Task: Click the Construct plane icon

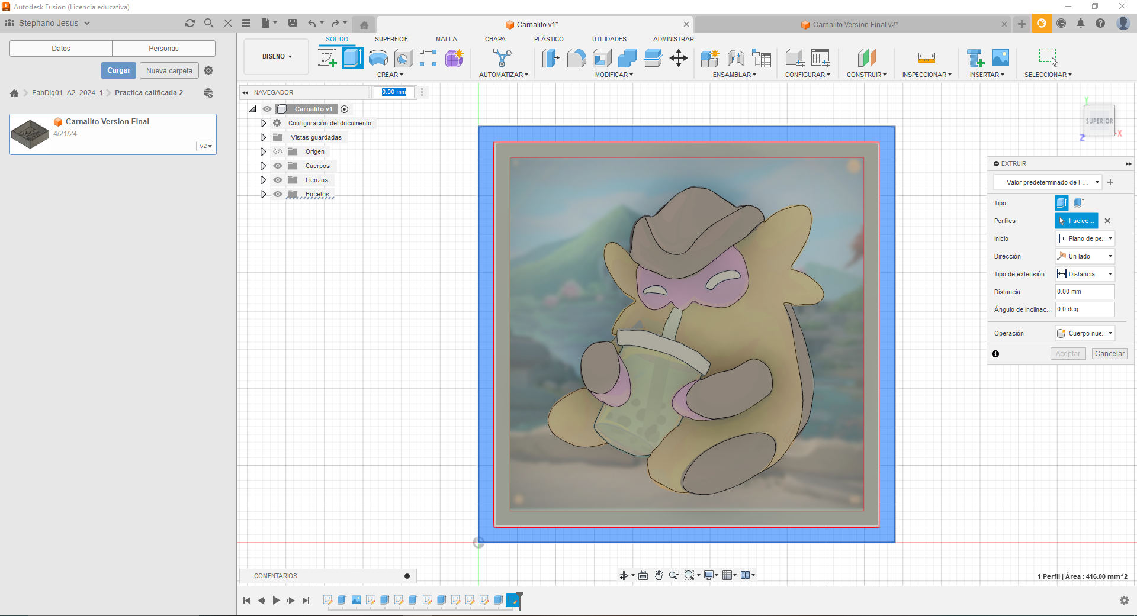Action: (x=866, y=58)
